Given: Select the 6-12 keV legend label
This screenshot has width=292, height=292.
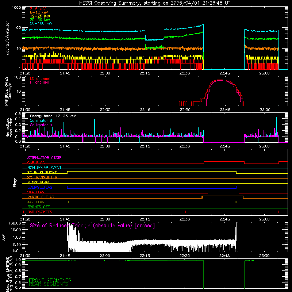Looking at the screenshot, I should (x=39, y=12).
